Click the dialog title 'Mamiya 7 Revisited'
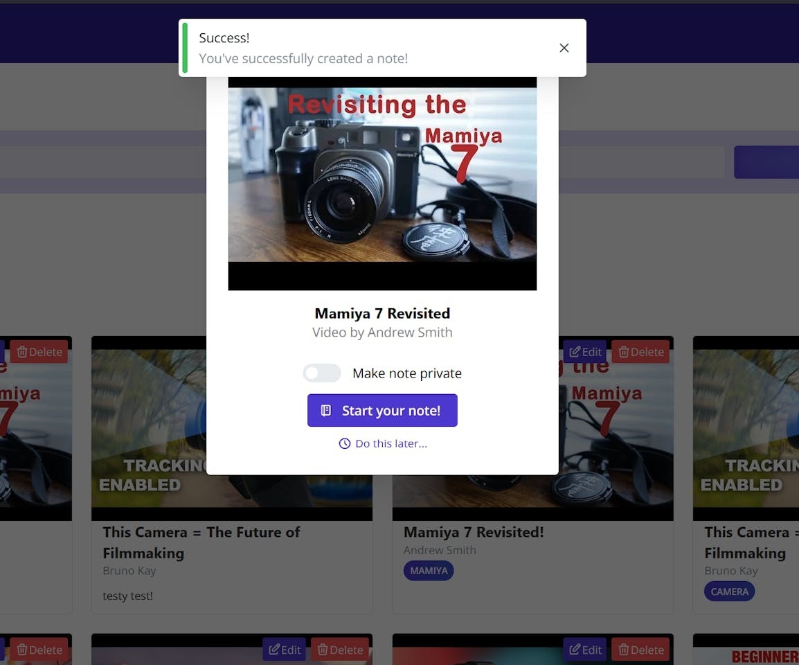The width and height of the screenshot is (799, 665). [382, 313]
